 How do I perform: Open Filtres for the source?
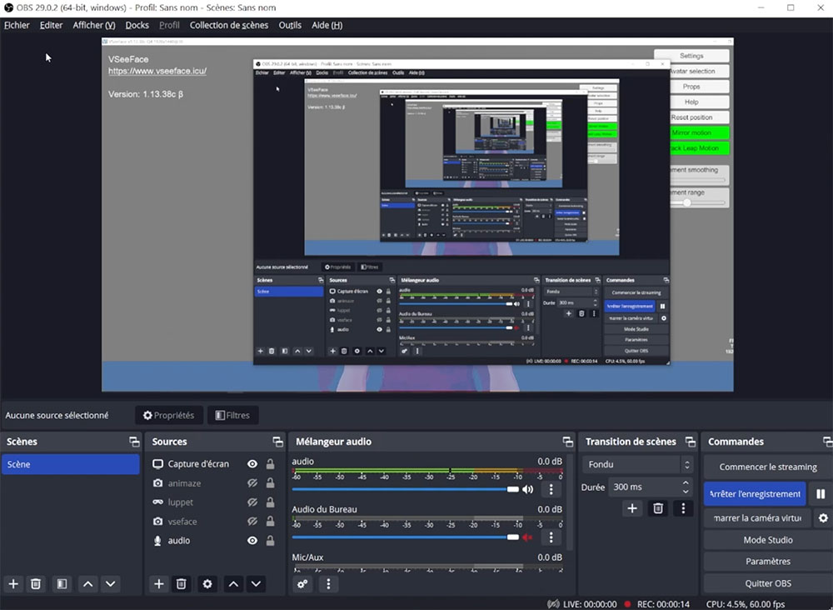tap(232, 415)
